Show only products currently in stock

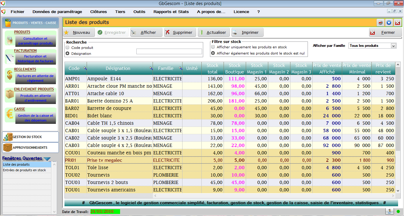(x=213, y=47)
